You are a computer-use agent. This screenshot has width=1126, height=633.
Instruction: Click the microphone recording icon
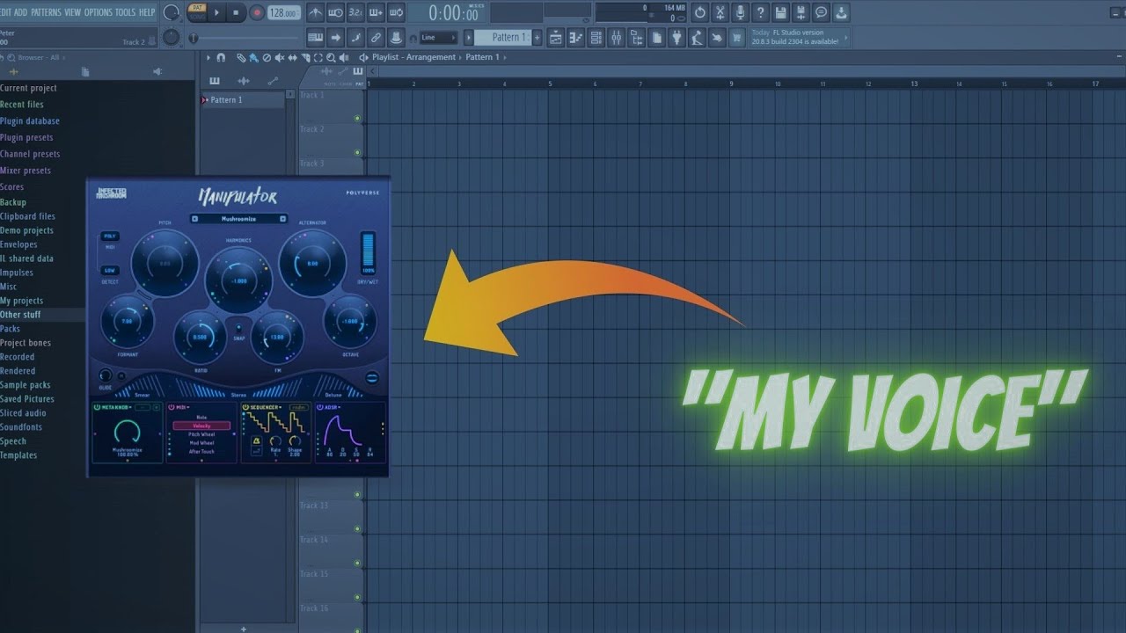point(740,12)
